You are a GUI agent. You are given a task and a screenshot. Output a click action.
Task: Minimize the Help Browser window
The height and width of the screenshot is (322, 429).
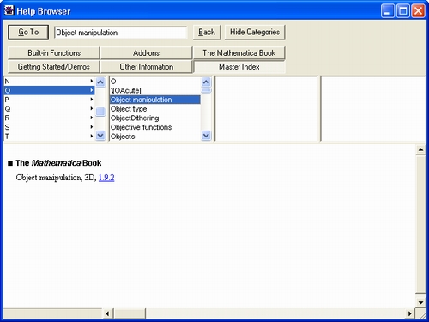388,11
